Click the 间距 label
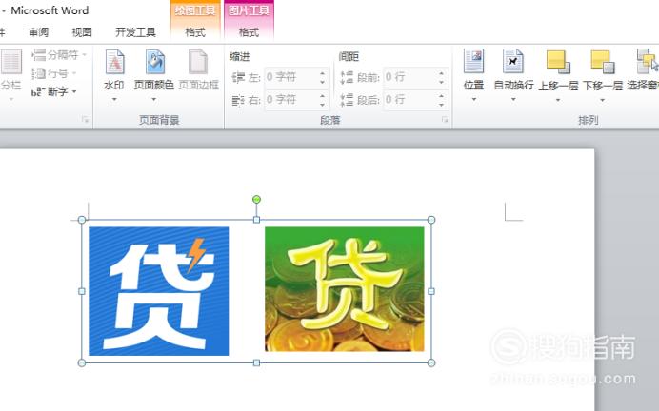The image size is (659, 411). [x=349, y=57]
